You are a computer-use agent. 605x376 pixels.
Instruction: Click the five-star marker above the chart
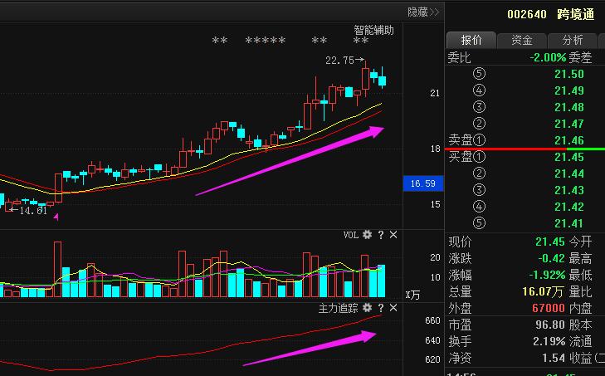pos(266,41)
